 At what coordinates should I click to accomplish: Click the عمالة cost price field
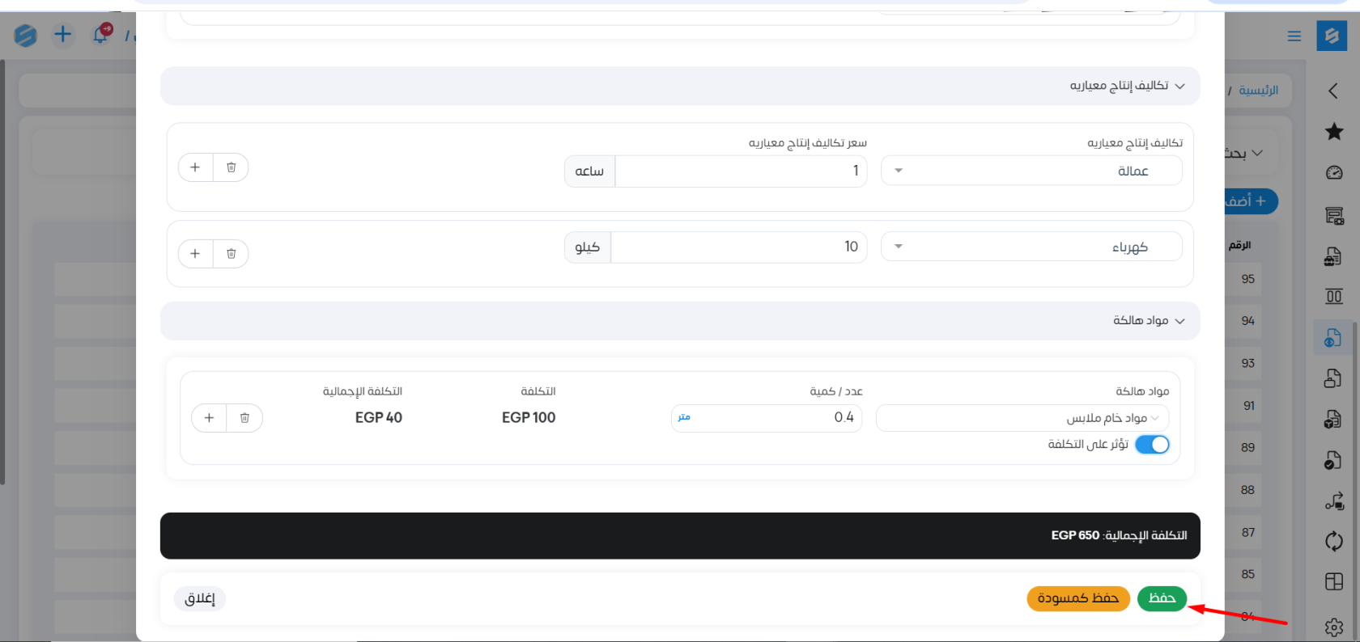[740, 171]
